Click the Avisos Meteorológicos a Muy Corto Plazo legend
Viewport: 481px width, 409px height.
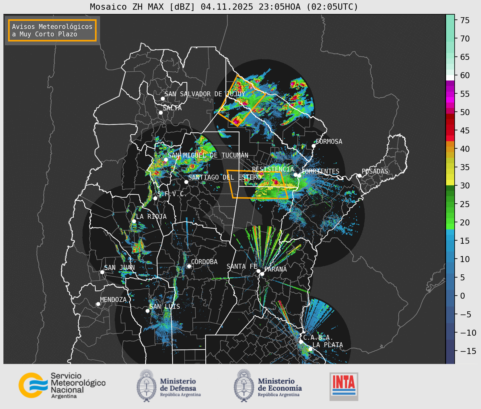click(52, 30)
